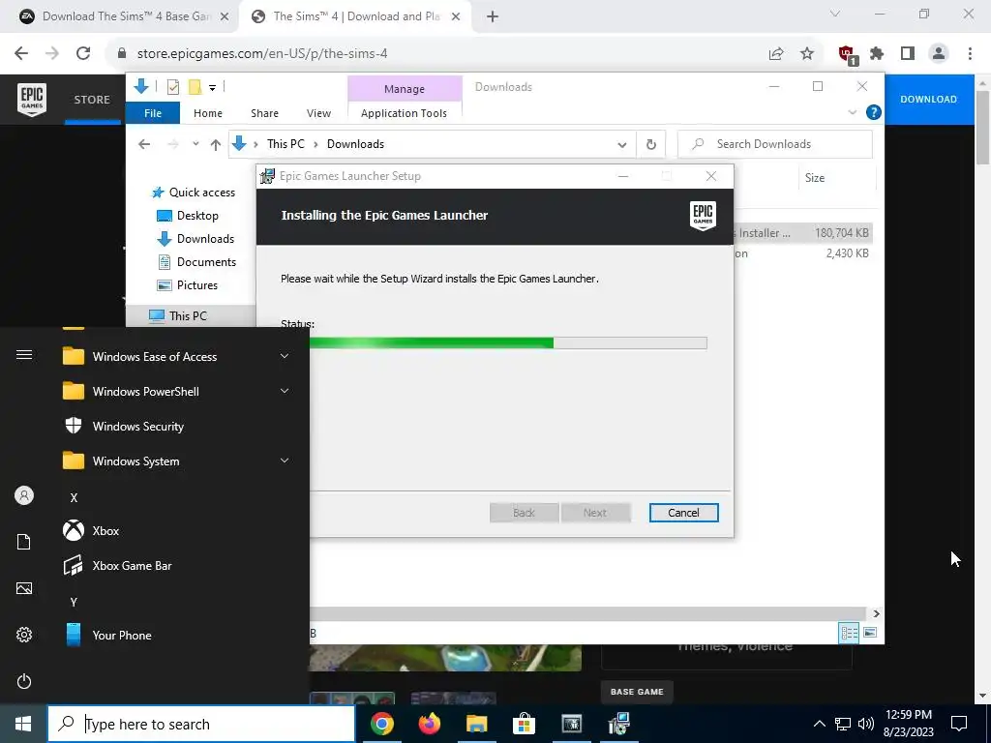The image size is (991, 743).
Task: Open the recent locations dropdown arrow in Explorer
Action: click(195, 144)
